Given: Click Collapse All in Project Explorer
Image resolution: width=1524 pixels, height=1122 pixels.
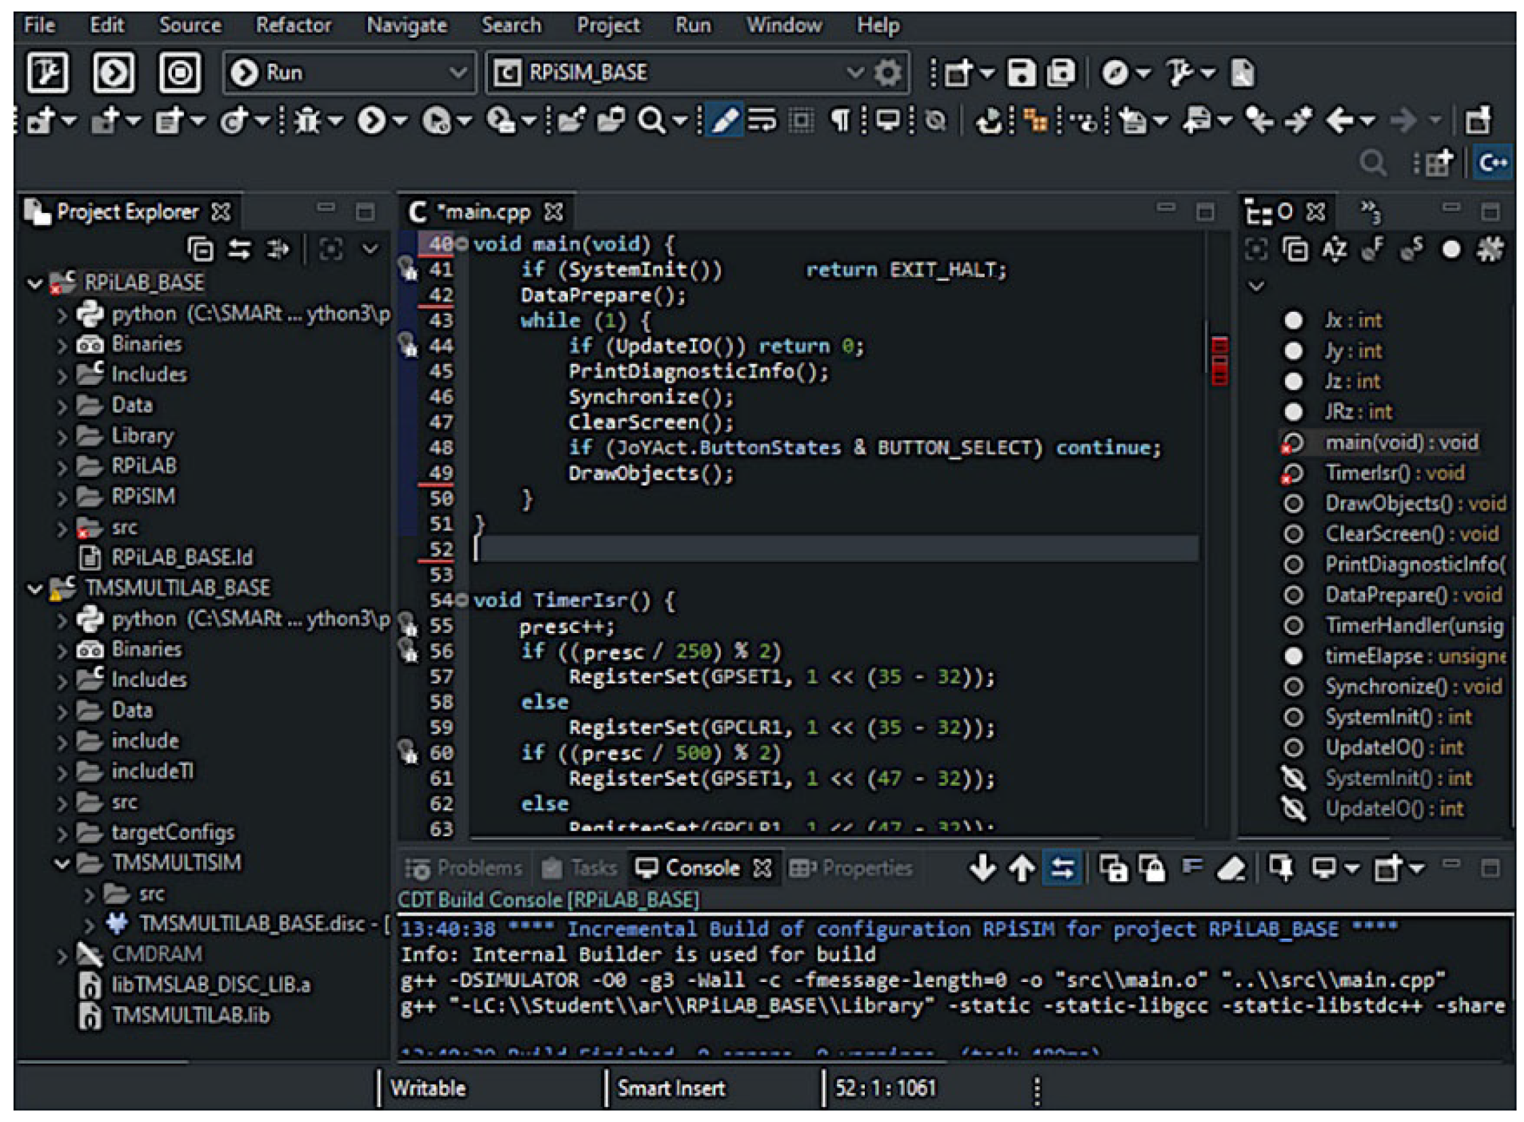Looking at the screenshot, I should (x=200, y=250).
